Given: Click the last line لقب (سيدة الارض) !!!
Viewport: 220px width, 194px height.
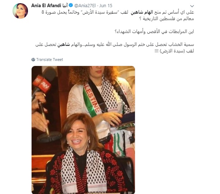Looking at the screenshot, I should pyautogui.click(x=174, y=51).
